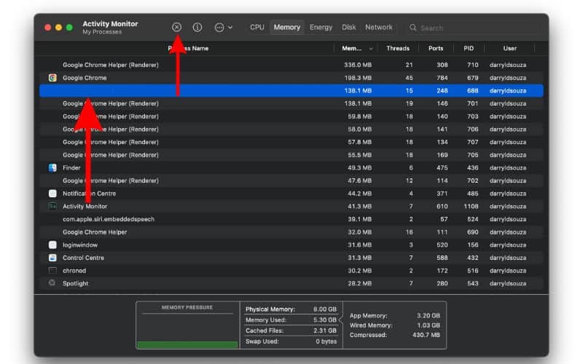Sort by the Threads column header

[x=398, y=49]
